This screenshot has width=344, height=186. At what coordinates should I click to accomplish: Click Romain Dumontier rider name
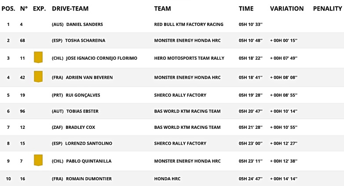(88, 179)
